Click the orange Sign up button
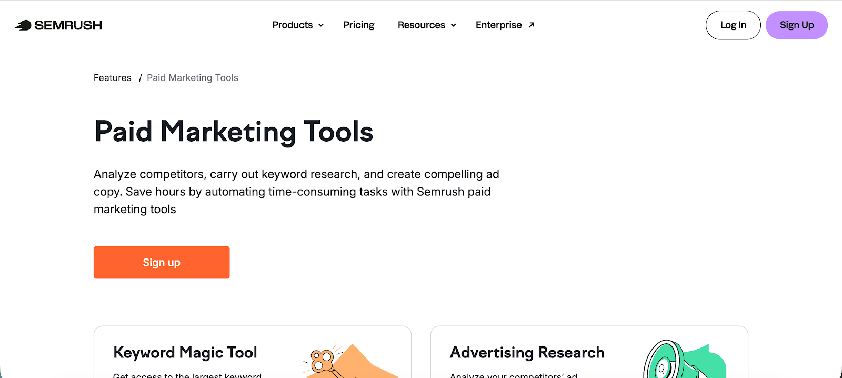The image size is (842, 378). [162, 262]
